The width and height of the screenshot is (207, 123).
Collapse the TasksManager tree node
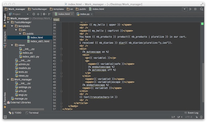(x=8, y=22)
